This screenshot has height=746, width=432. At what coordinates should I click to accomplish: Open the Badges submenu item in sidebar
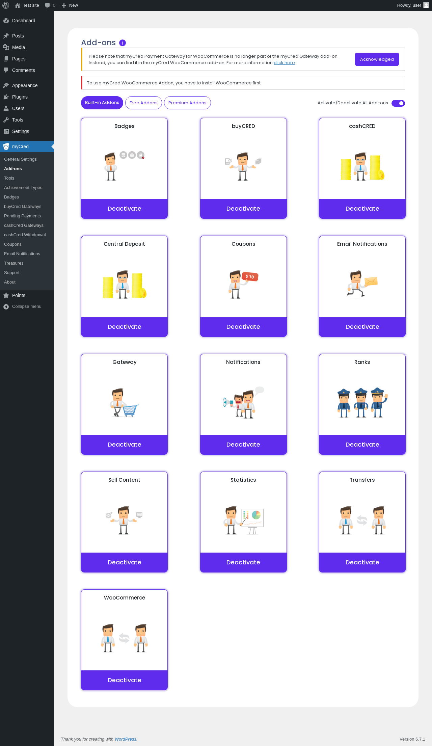point(11,197)
